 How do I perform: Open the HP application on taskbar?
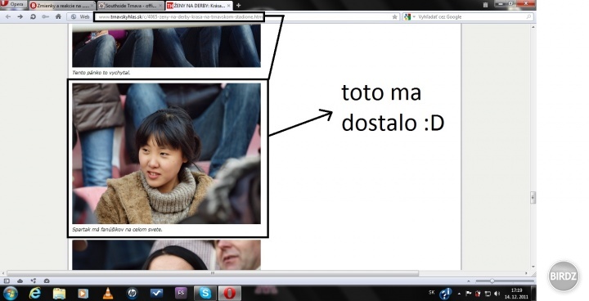tap(132, 293)
